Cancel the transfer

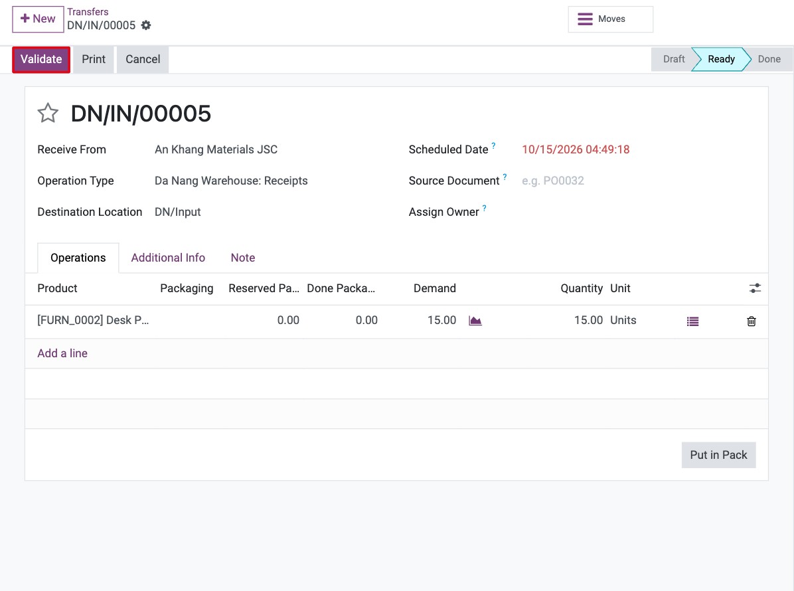click(x=143, y=59)
